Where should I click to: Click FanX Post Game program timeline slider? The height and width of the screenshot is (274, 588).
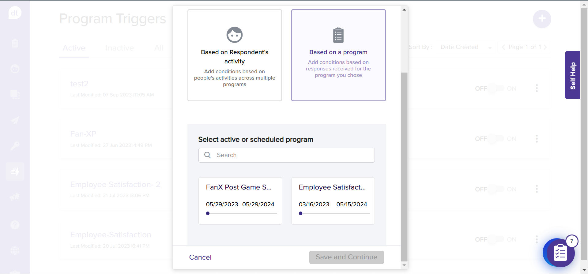(241, 213)
